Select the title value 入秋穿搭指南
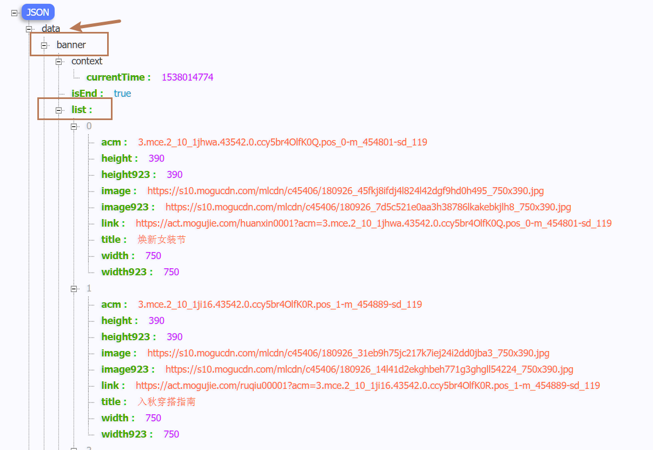This screenshot has height=450, width=653. pyautogui.click(x=166, y=402)
